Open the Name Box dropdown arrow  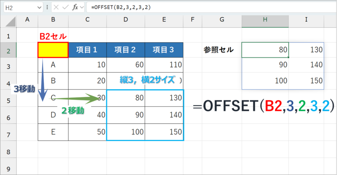[39, 7]
